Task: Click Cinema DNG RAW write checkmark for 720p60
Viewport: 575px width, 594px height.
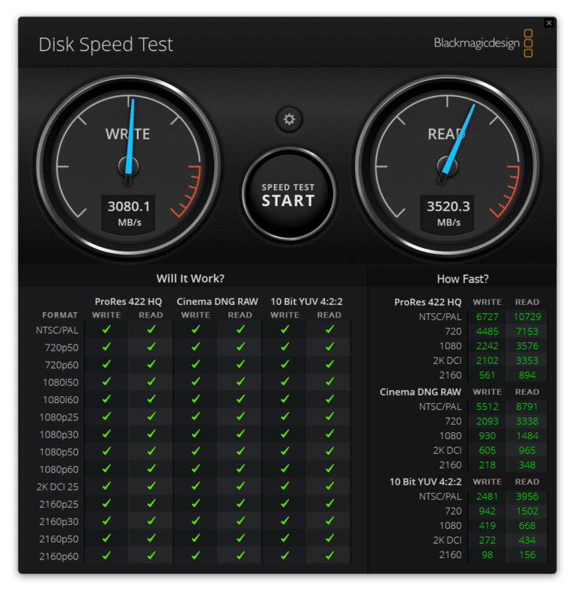Action: (195, 364)
